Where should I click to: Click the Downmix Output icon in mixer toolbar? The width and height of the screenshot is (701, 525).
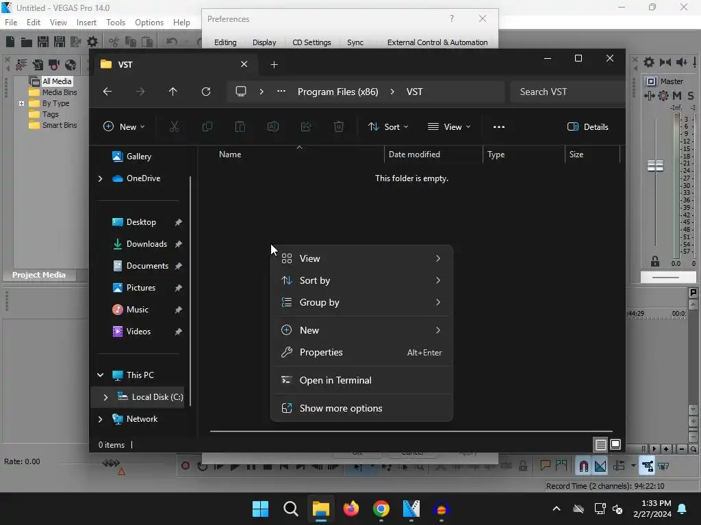coord(665,62)
